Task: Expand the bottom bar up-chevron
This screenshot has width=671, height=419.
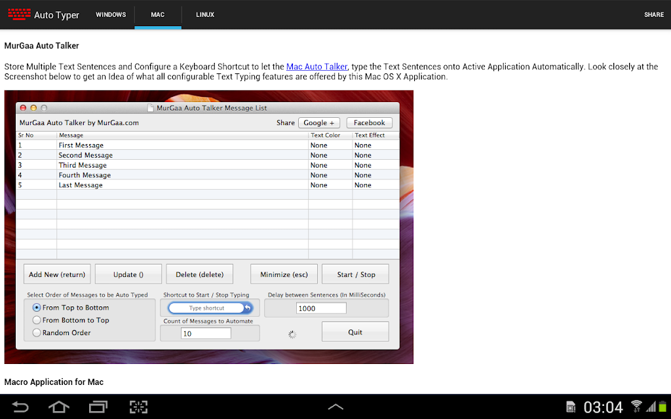Action: tap(335, 407)
